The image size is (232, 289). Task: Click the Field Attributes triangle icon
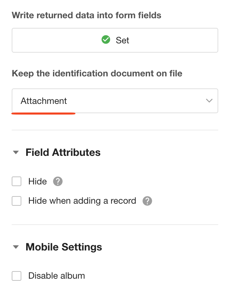[x=16, y=152]
